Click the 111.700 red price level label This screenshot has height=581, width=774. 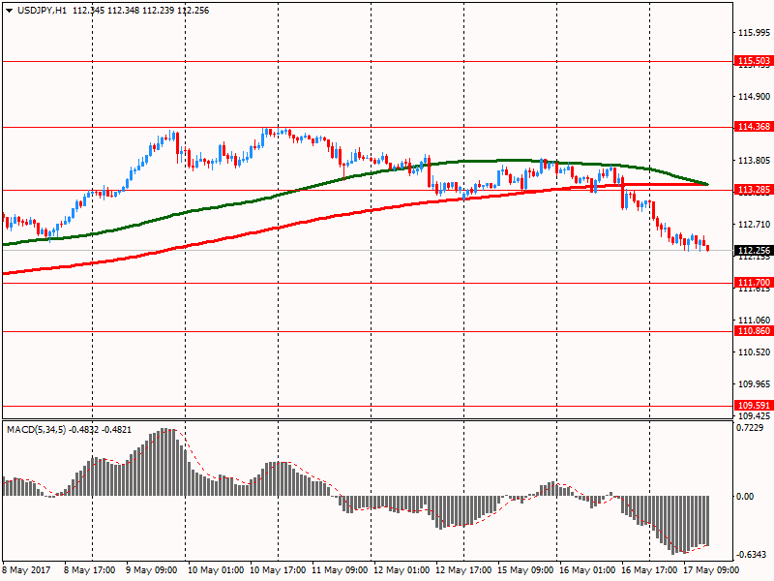[x=754, y=283]
